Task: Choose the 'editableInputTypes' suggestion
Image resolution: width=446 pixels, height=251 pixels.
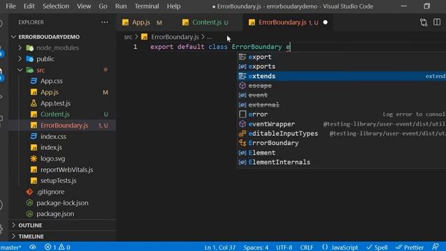Action: pos(341,133)
